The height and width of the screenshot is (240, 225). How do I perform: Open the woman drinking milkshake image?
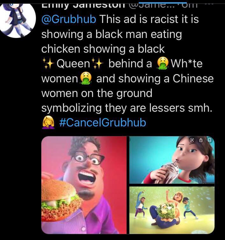pyautogui.click(x=172, y=160)
